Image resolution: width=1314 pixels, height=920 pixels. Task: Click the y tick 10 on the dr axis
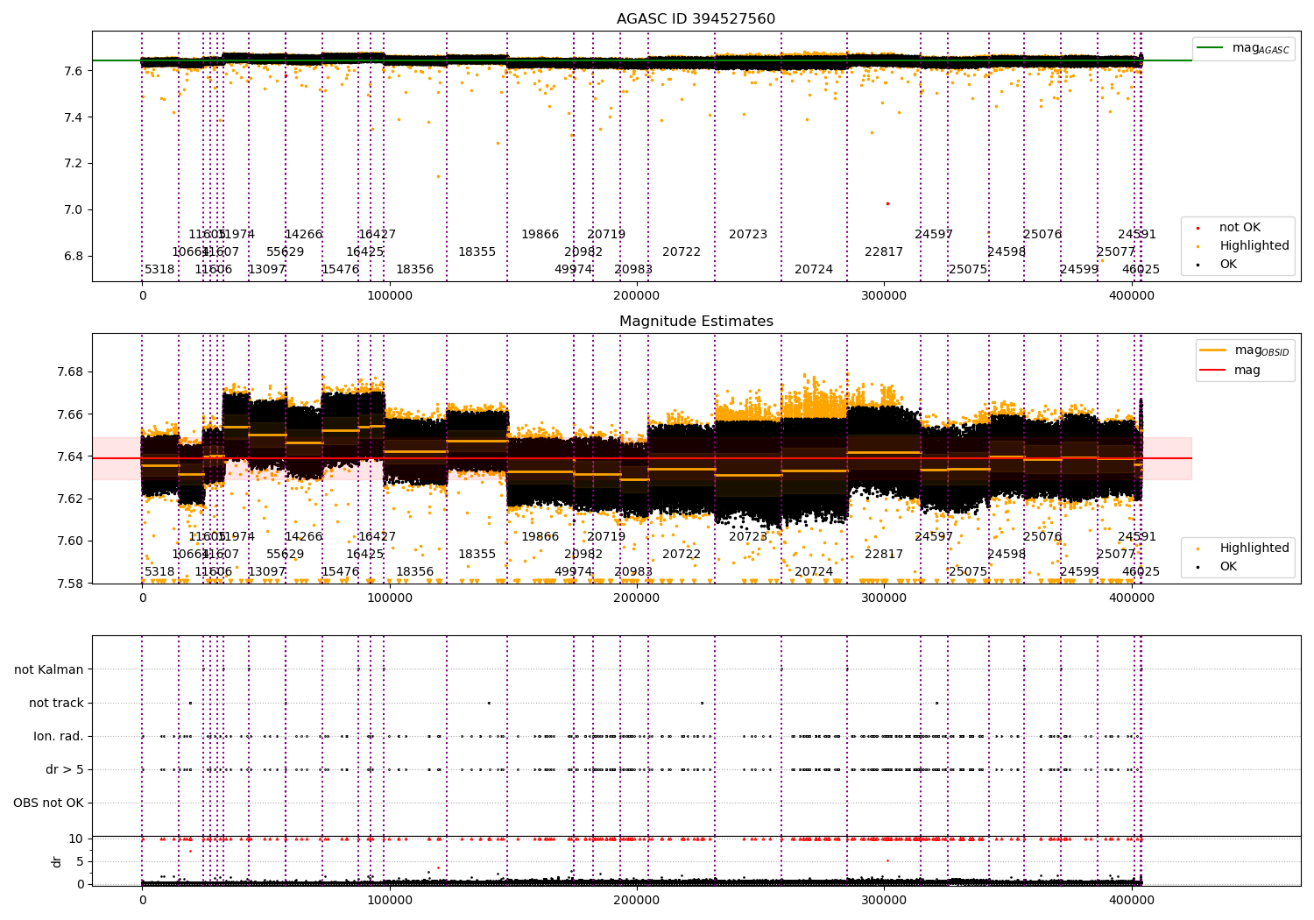76,839
